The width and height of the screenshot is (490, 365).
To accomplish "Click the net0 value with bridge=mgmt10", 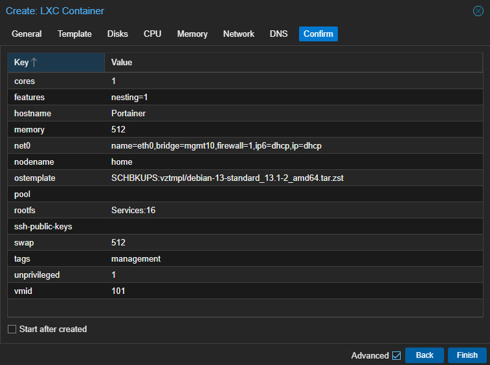I will pyautogui.click(x=216, y=146).
